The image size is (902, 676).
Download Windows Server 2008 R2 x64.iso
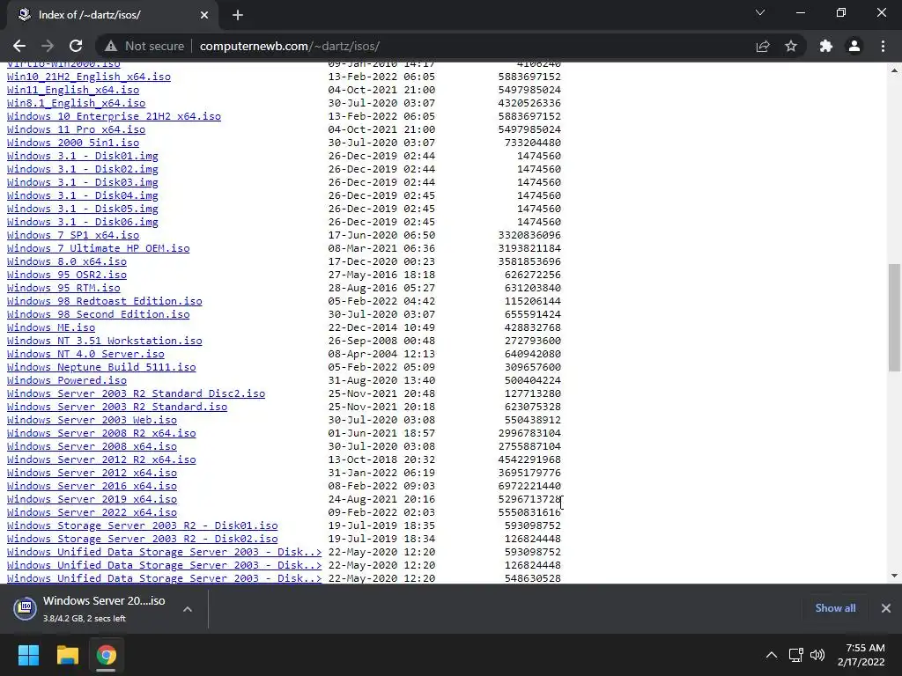101,433
